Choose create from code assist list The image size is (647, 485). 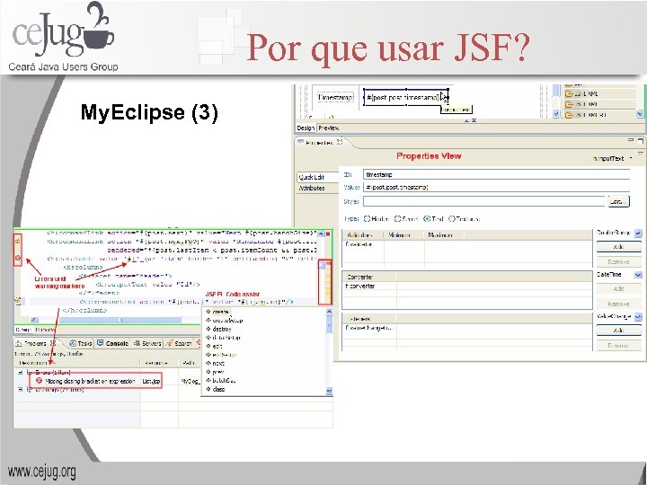(x=220, y=312)
